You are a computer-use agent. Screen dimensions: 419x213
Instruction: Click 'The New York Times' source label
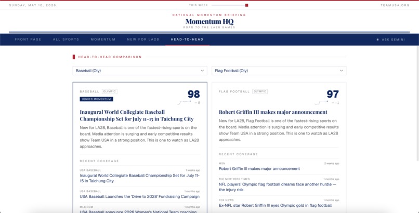point(234,179)
